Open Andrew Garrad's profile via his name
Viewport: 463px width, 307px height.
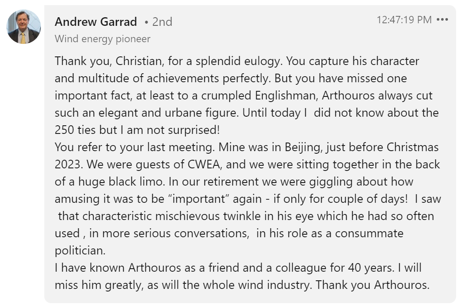pos(96,22)
